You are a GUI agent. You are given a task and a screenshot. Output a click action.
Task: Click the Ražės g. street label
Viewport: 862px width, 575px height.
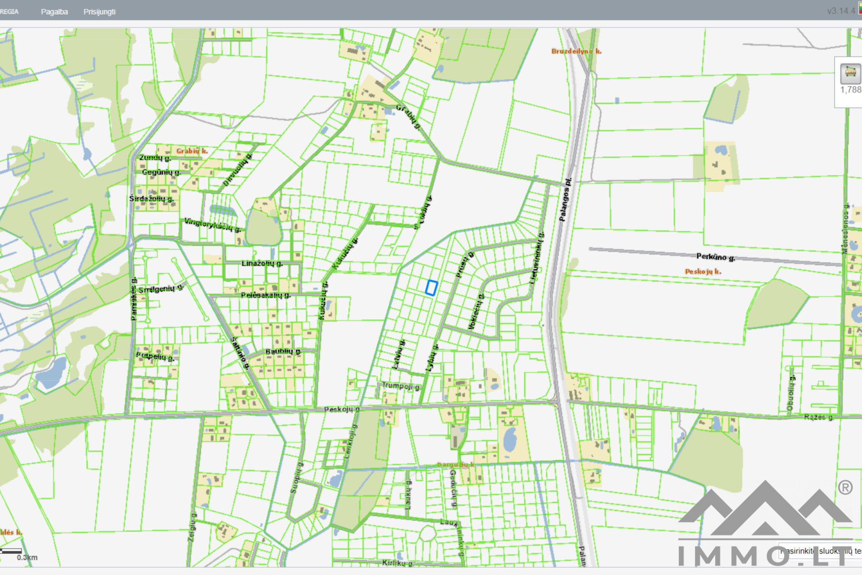coord(818,417)
